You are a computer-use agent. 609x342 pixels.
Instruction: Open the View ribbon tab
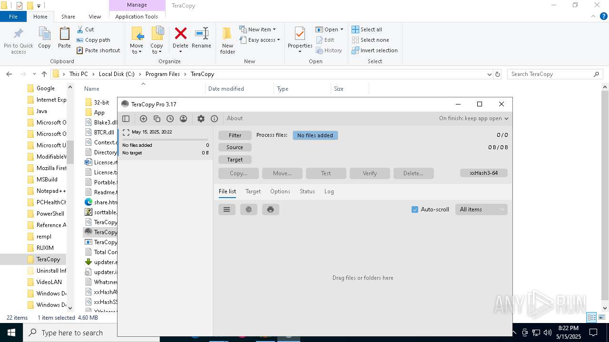(95, 16)
